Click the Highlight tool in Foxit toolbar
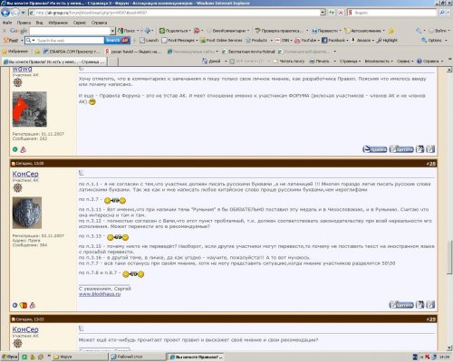Viewport: 453px width, 362px height. tap(388, 40)
